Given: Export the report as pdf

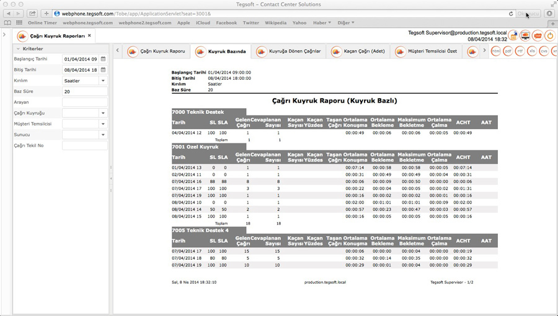Looking at the screenshot, I should 508,51.
